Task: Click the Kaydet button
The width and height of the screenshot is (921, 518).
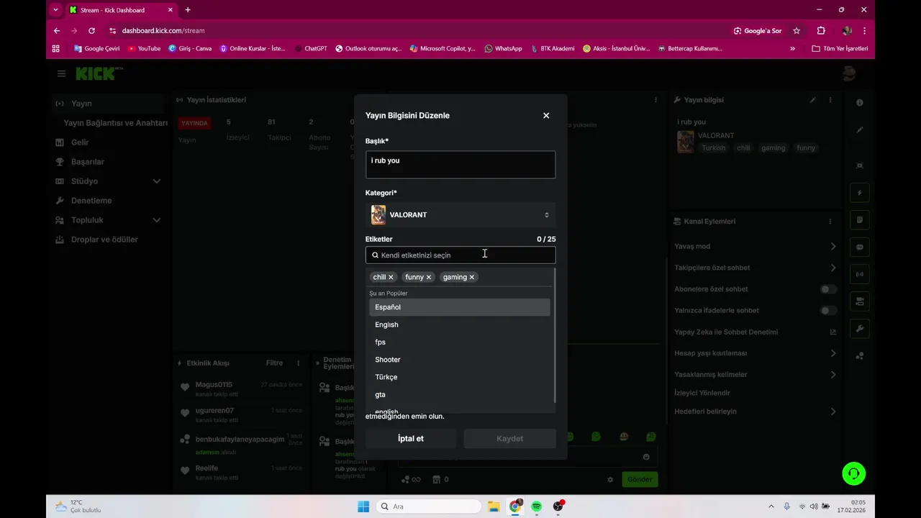Action: click(509, 438)
